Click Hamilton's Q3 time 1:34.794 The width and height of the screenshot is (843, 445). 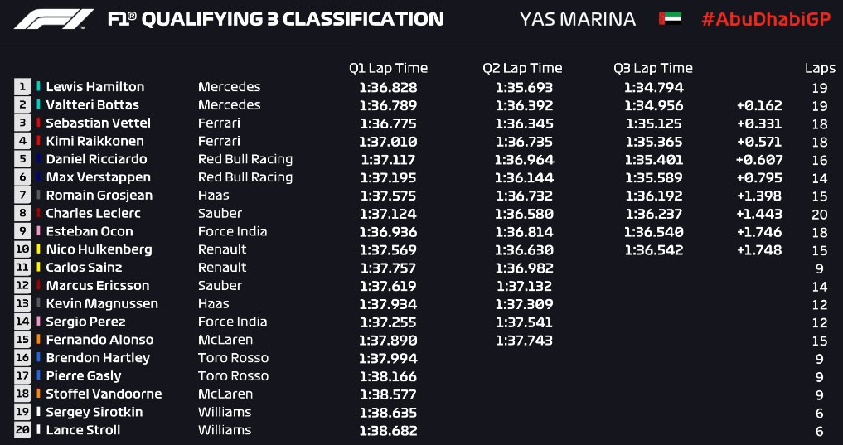pyautogui.click(x=654, y=87)
